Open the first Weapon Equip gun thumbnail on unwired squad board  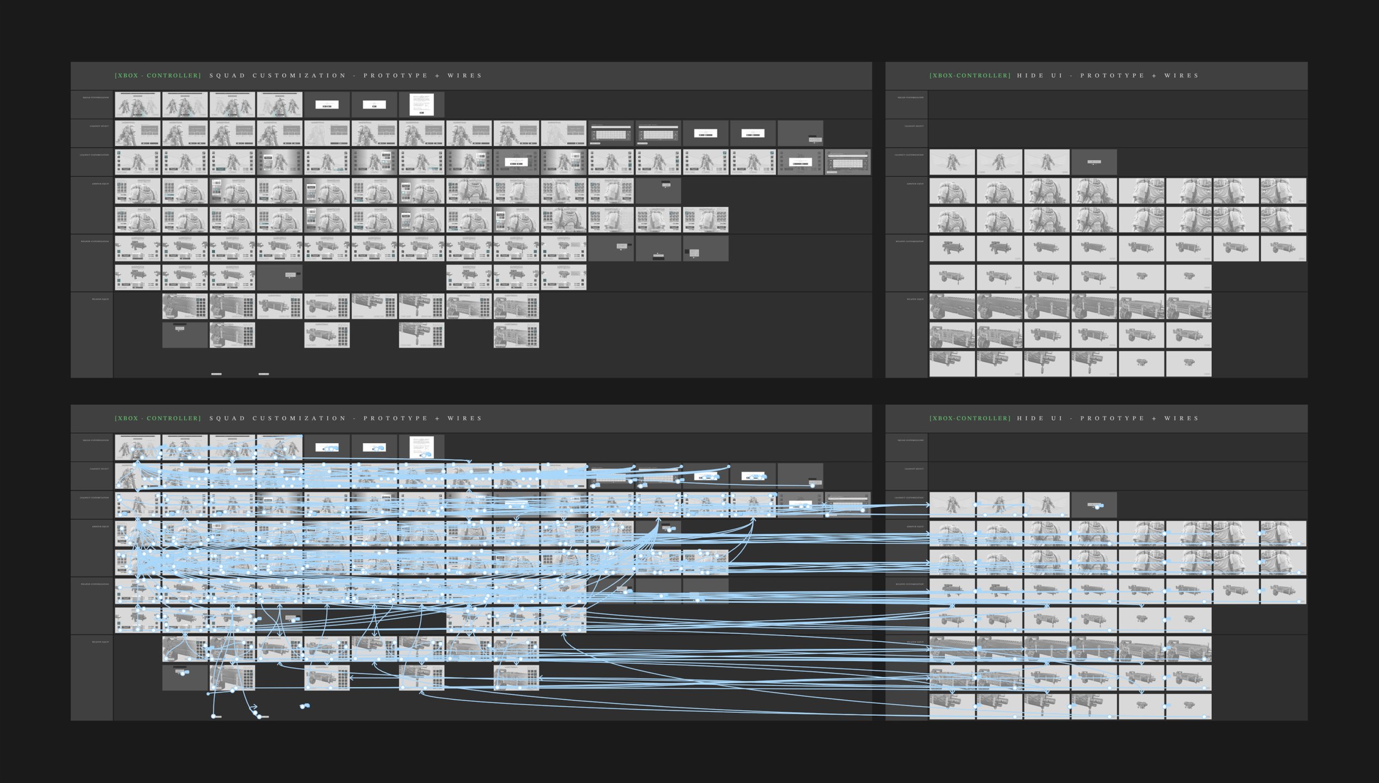pos(185,307)
